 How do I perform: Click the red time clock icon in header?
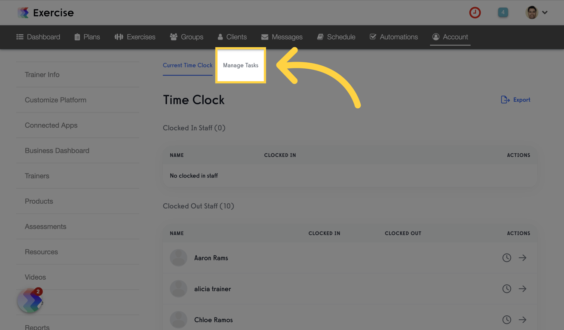coord(475,12)
